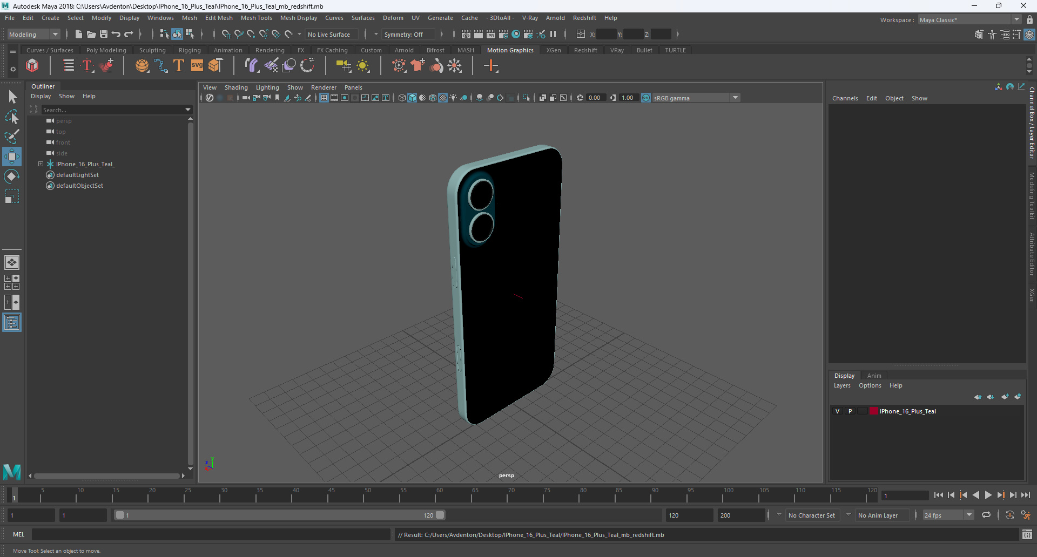Click the Open Scene folder icon

[x=91, y=34]
